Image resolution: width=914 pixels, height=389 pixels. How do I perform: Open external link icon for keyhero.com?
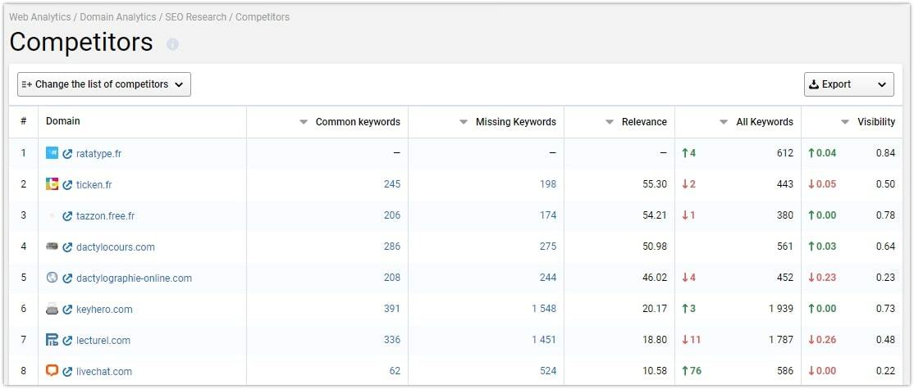tap(67, 310)
